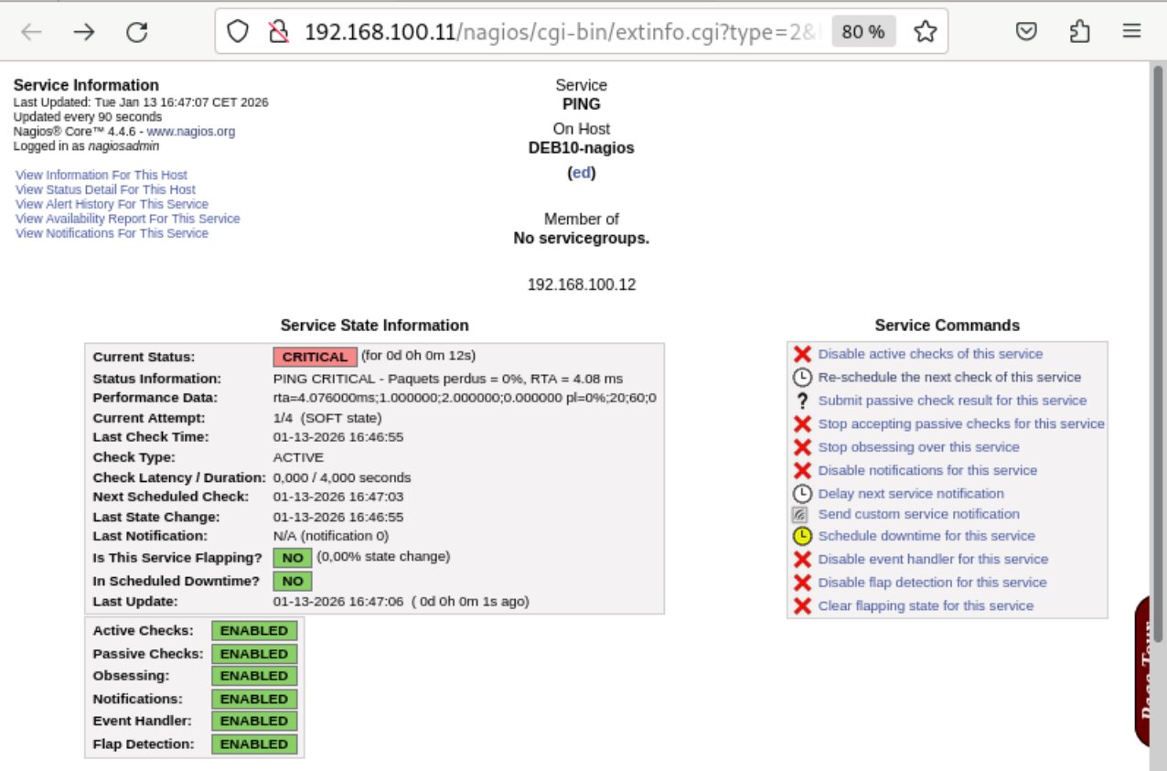The image size is (1167, 771).
Task: Open the Firefox application menu
Action: click(x=1132, y=30)
